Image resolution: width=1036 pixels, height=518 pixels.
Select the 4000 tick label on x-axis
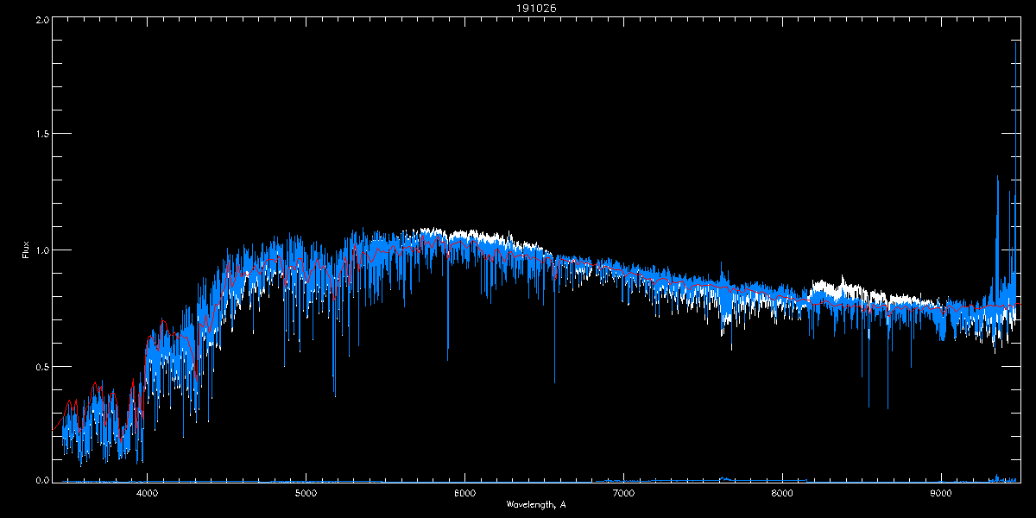[147, 494]
